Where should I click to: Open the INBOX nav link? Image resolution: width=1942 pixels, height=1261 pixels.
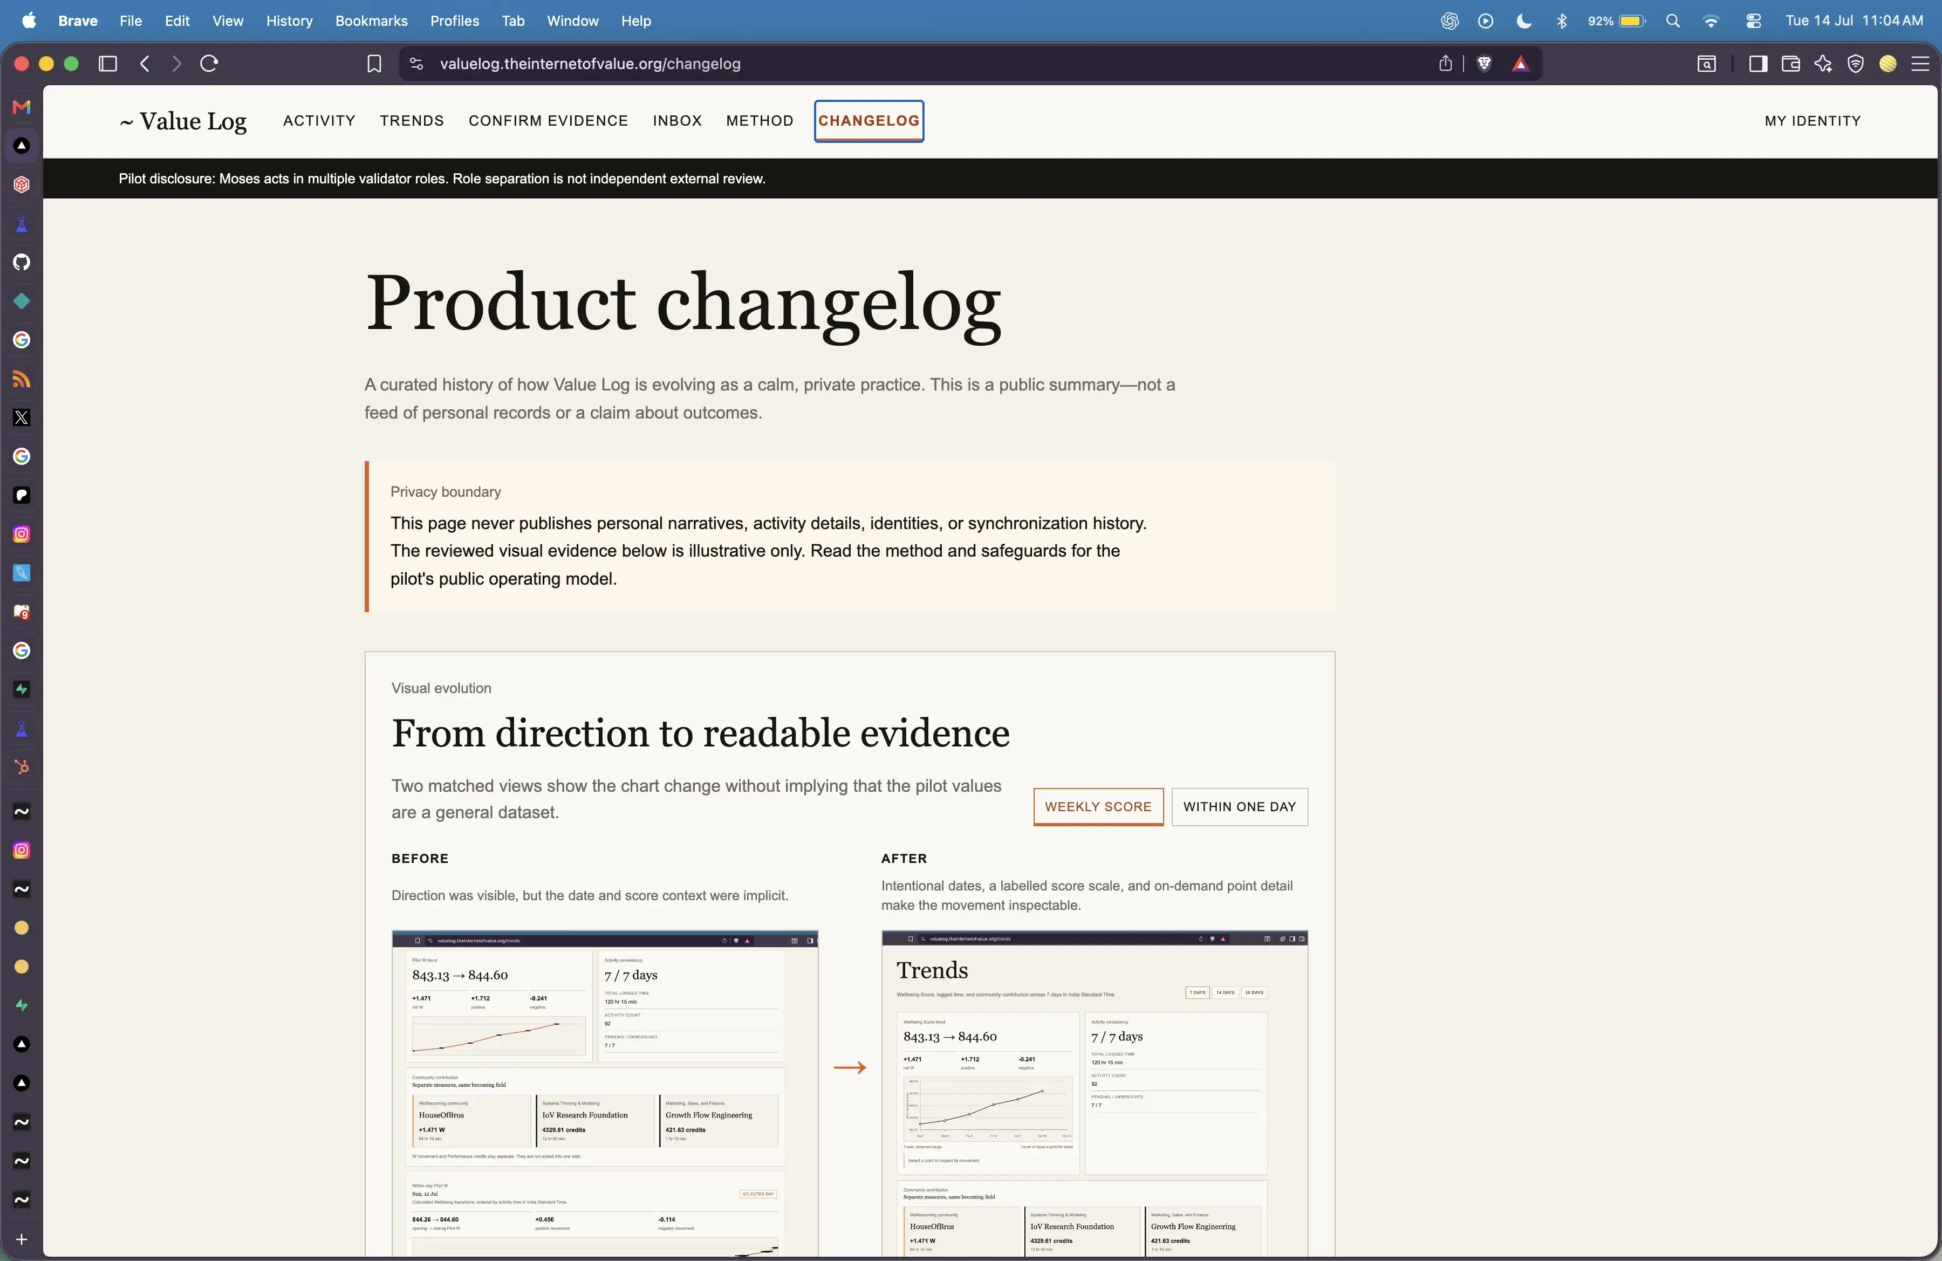point(677,121)
